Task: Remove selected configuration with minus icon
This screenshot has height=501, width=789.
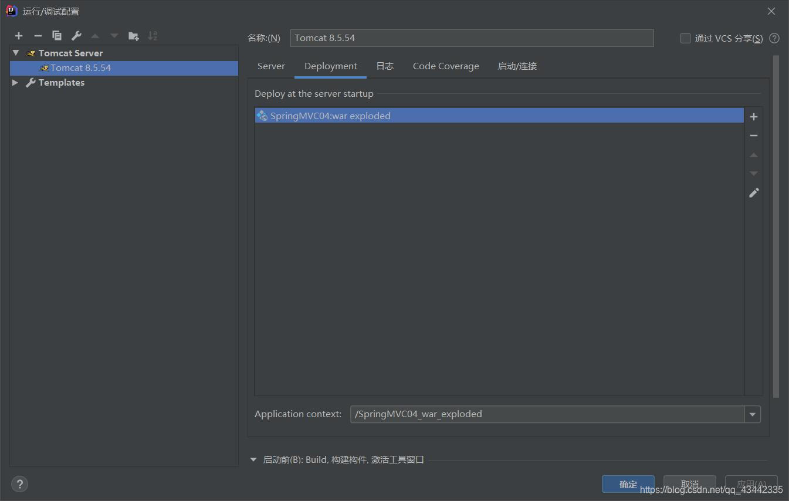Action: [38, 36]
